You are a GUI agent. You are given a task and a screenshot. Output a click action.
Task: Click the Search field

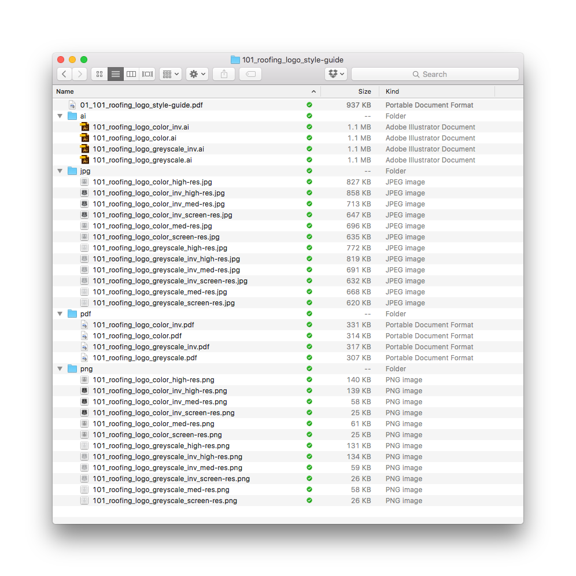435,74
